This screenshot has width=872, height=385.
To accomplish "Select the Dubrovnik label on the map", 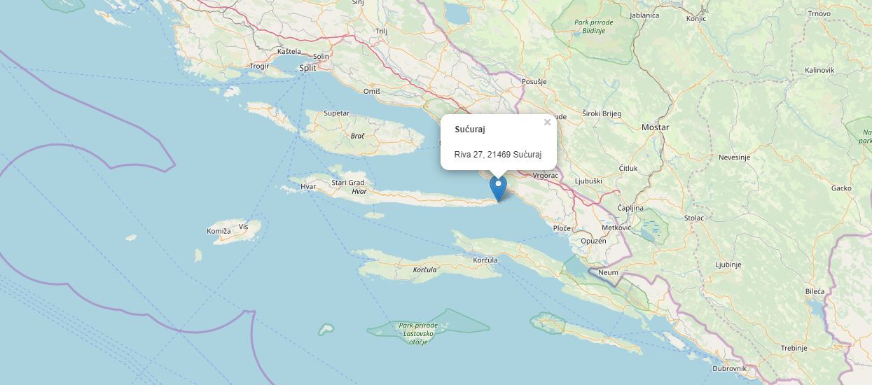I will click(730, 368).
